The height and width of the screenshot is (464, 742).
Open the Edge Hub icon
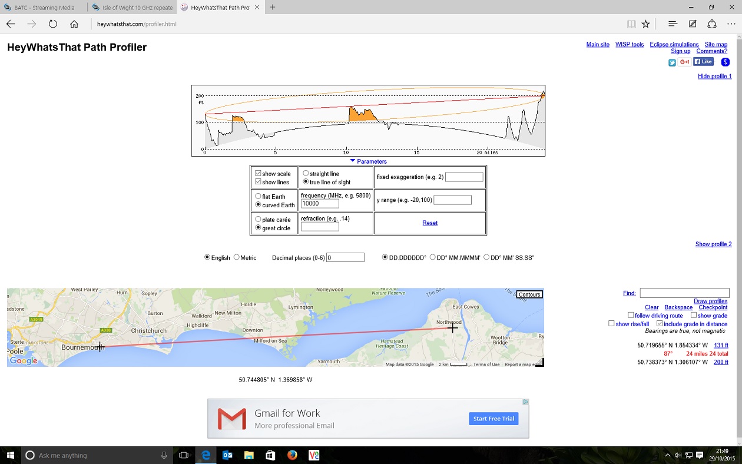[x=672, y=24]
